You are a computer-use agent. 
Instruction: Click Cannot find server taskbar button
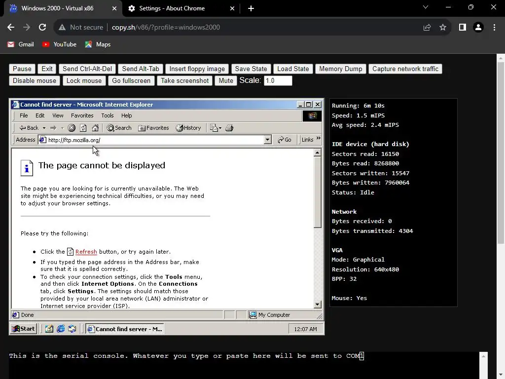125,329
